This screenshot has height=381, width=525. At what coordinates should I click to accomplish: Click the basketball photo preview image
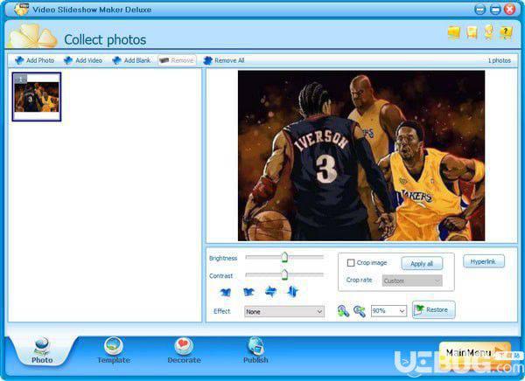click(x=361, y=156)
